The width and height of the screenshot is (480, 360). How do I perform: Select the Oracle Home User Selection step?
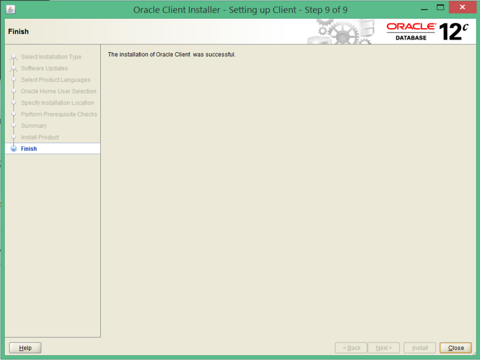pyautogui.click(x=59, y=91)
